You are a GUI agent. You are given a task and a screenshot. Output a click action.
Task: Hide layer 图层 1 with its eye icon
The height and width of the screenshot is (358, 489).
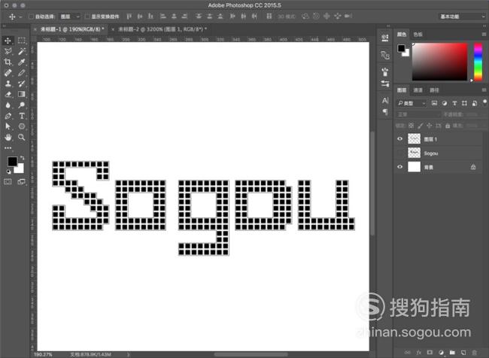click(x=399, y=139)
